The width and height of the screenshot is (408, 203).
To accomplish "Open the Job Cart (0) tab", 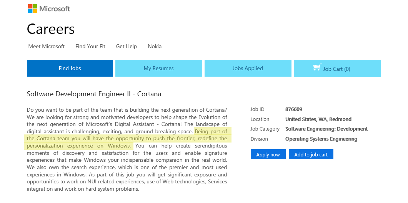I will [337, 68].
